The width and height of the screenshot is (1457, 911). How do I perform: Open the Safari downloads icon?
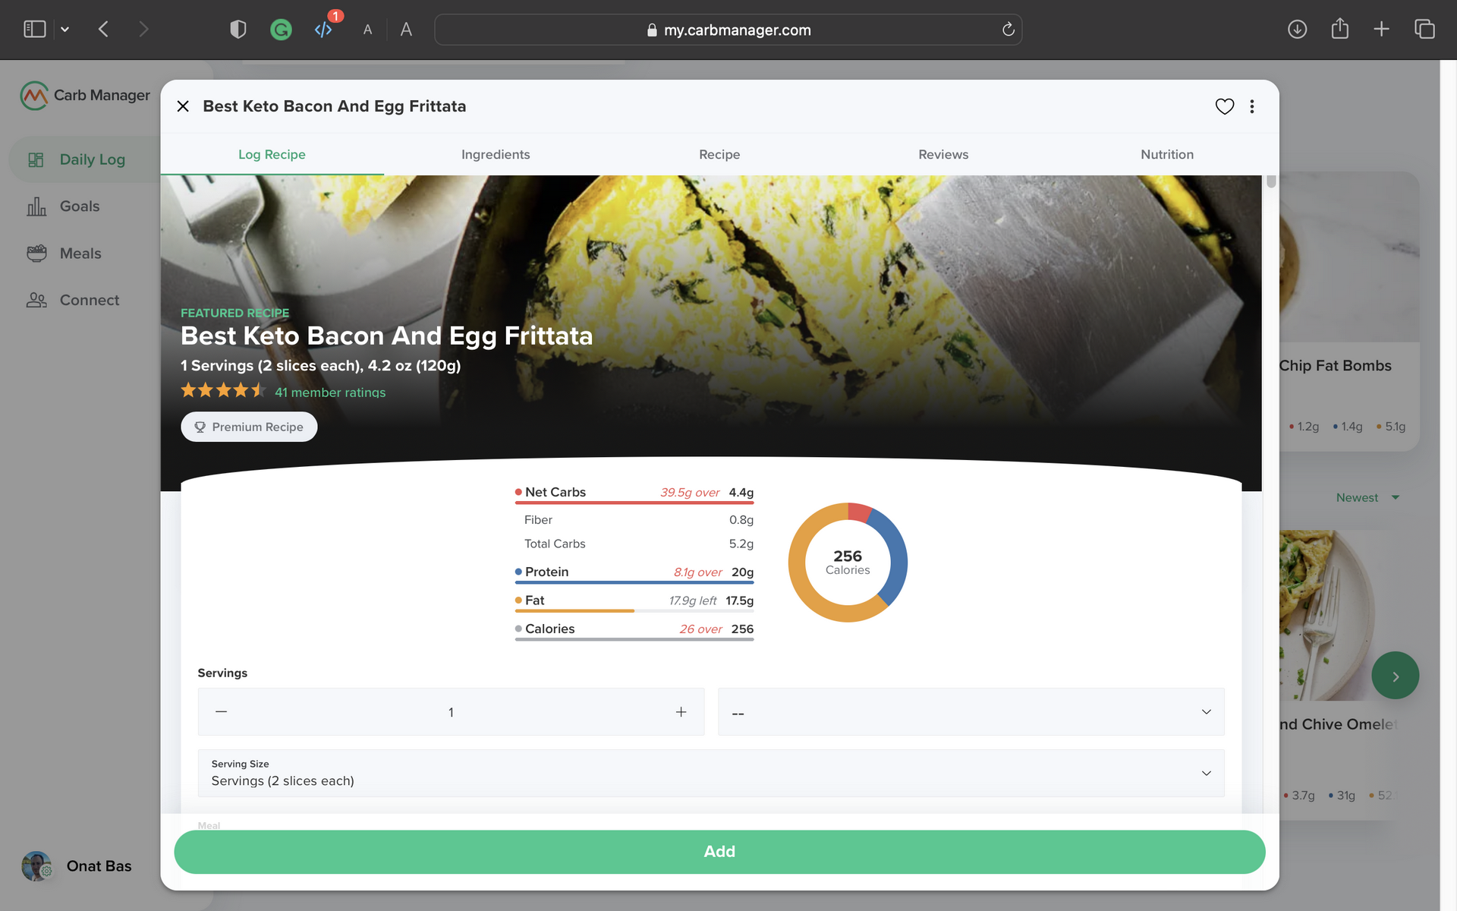click(x=1298, y=30)
